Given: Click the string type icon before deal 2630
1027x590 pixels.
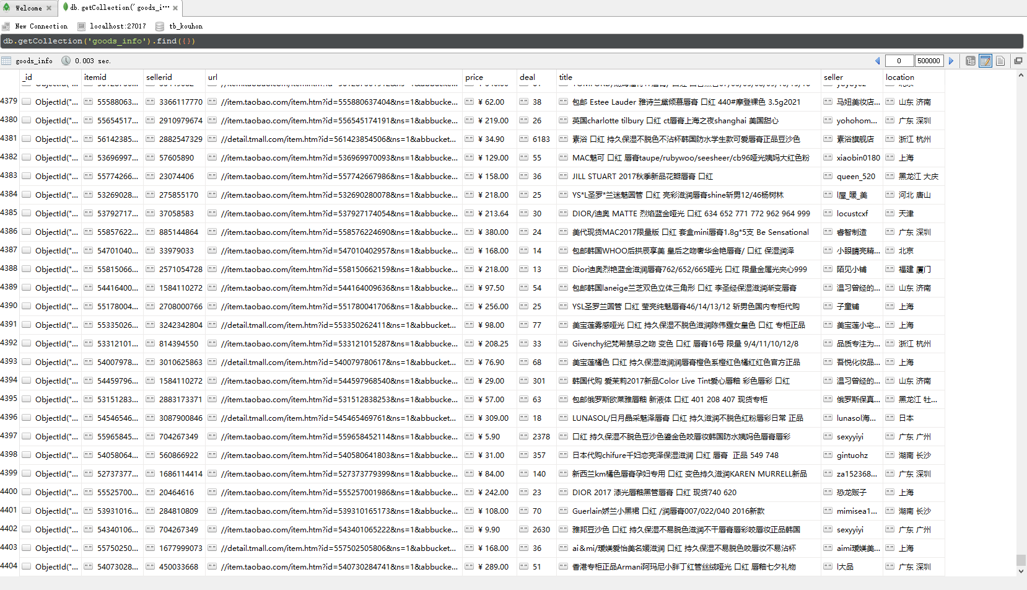Looking at the screenshot, I should point(524,529).
